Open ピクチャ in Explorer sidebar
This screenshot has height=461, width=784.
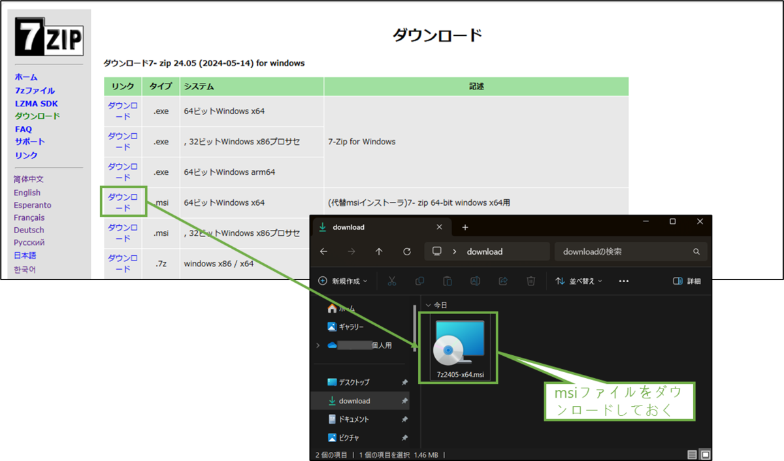[343, 437]
